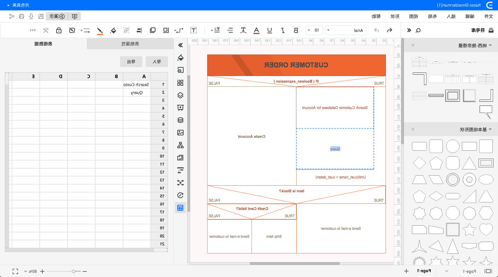Viewport: 498px width, 277px height.
Task: Open the connector tool dropdown
Action: pyautogui.click(x=178, y=30)
